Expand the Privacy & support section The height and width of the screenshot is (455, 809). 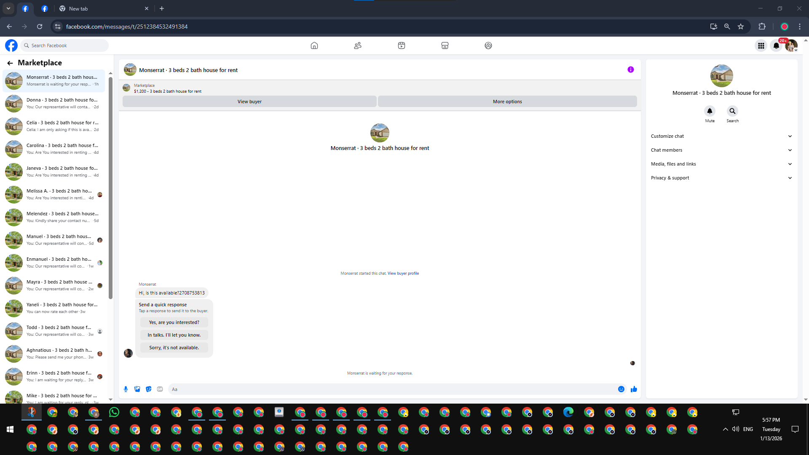(x=721, y=178)
